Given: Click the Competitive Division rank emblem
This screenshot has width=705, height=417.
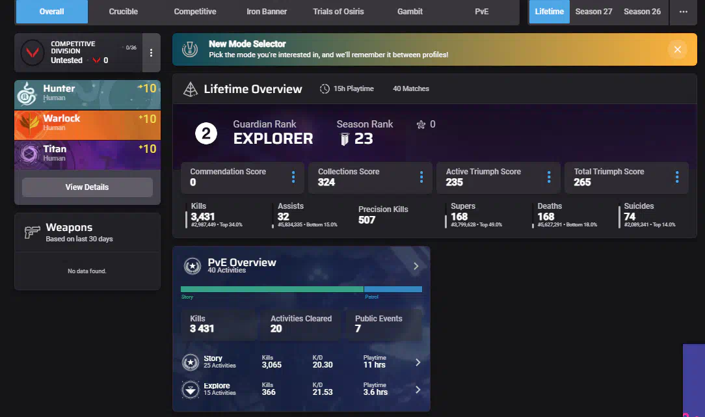Looking at the screenshot, I should pyautogui.click(x=31, y=53).
